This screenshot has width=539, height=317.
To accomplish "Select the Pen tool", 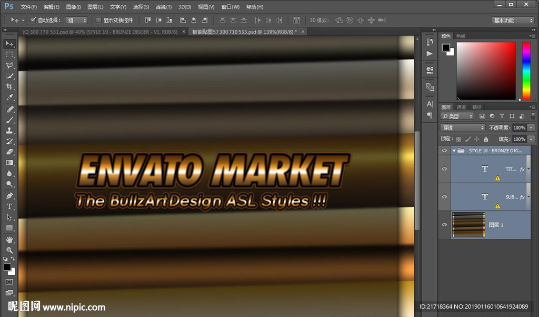I will (x=9, y=196).
